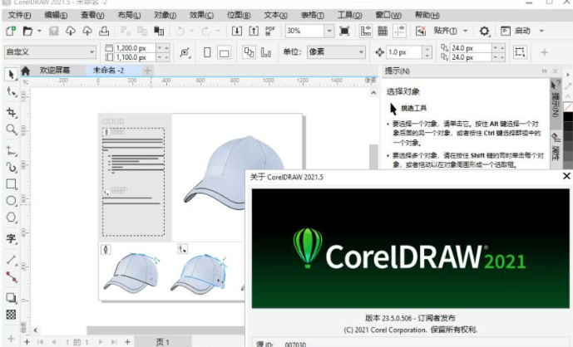Open the Effects menu
The height and width of the screenshot is (347, 573).
pyautogui.click(x=201, y=15)
